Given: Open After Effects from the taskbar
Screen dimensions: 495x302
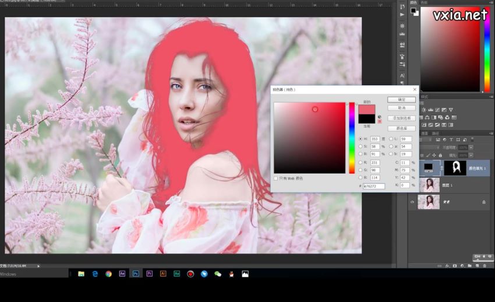Looking at the screenshot, I should 122,273.
